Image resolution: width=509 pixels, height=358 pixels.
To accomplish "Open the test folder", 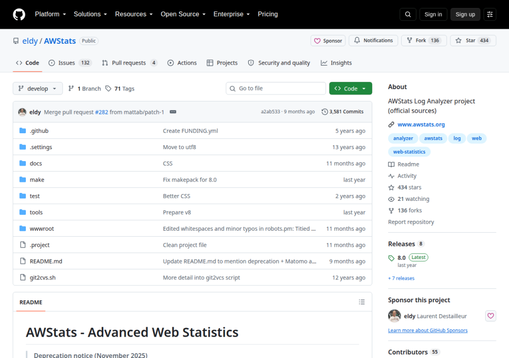I will pyautogui.click(x=35, y=196).
